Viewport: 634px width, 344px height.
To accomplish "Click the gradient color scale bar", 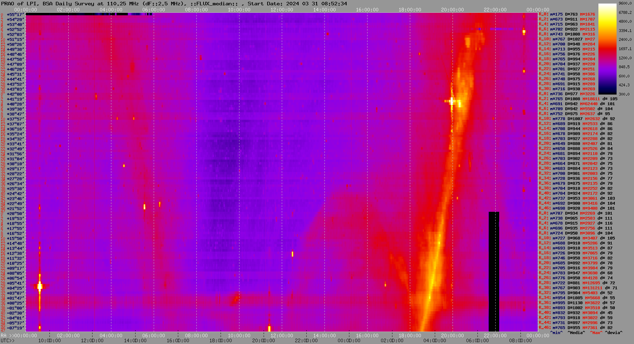I will pos(607,49).
